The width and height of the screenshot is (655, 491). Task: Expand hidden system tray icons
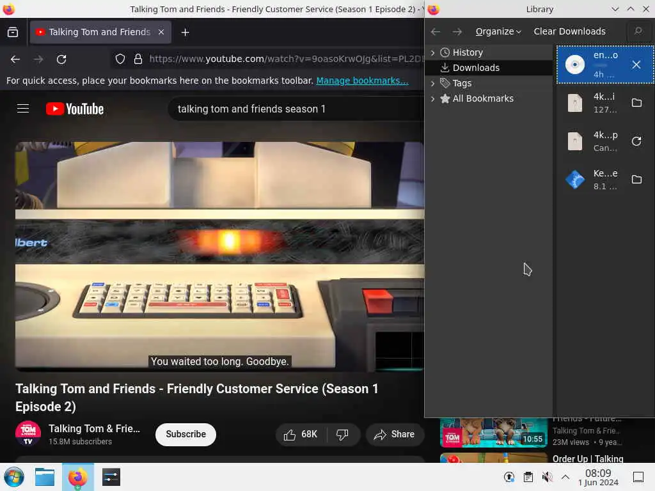pos(565,477)
